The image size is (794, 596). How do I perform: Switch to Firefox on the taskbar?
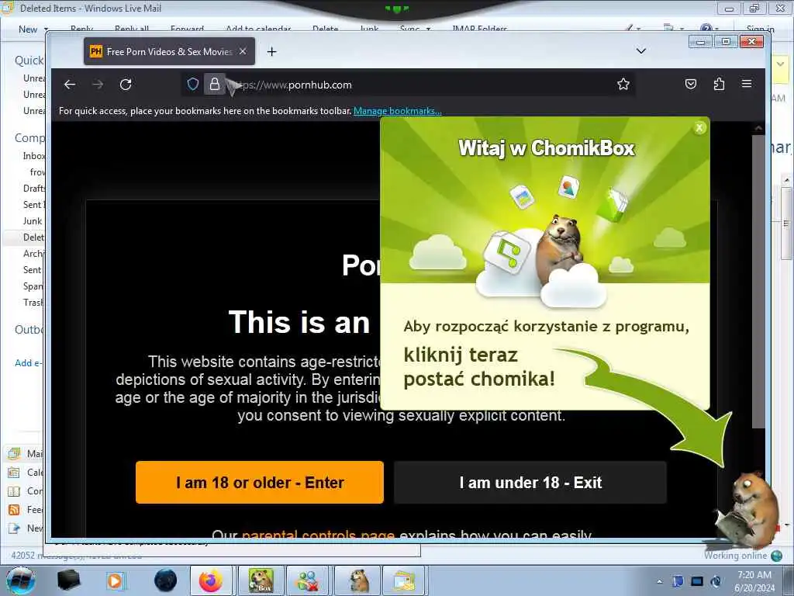pyautogui.click(x=211, y=580)
